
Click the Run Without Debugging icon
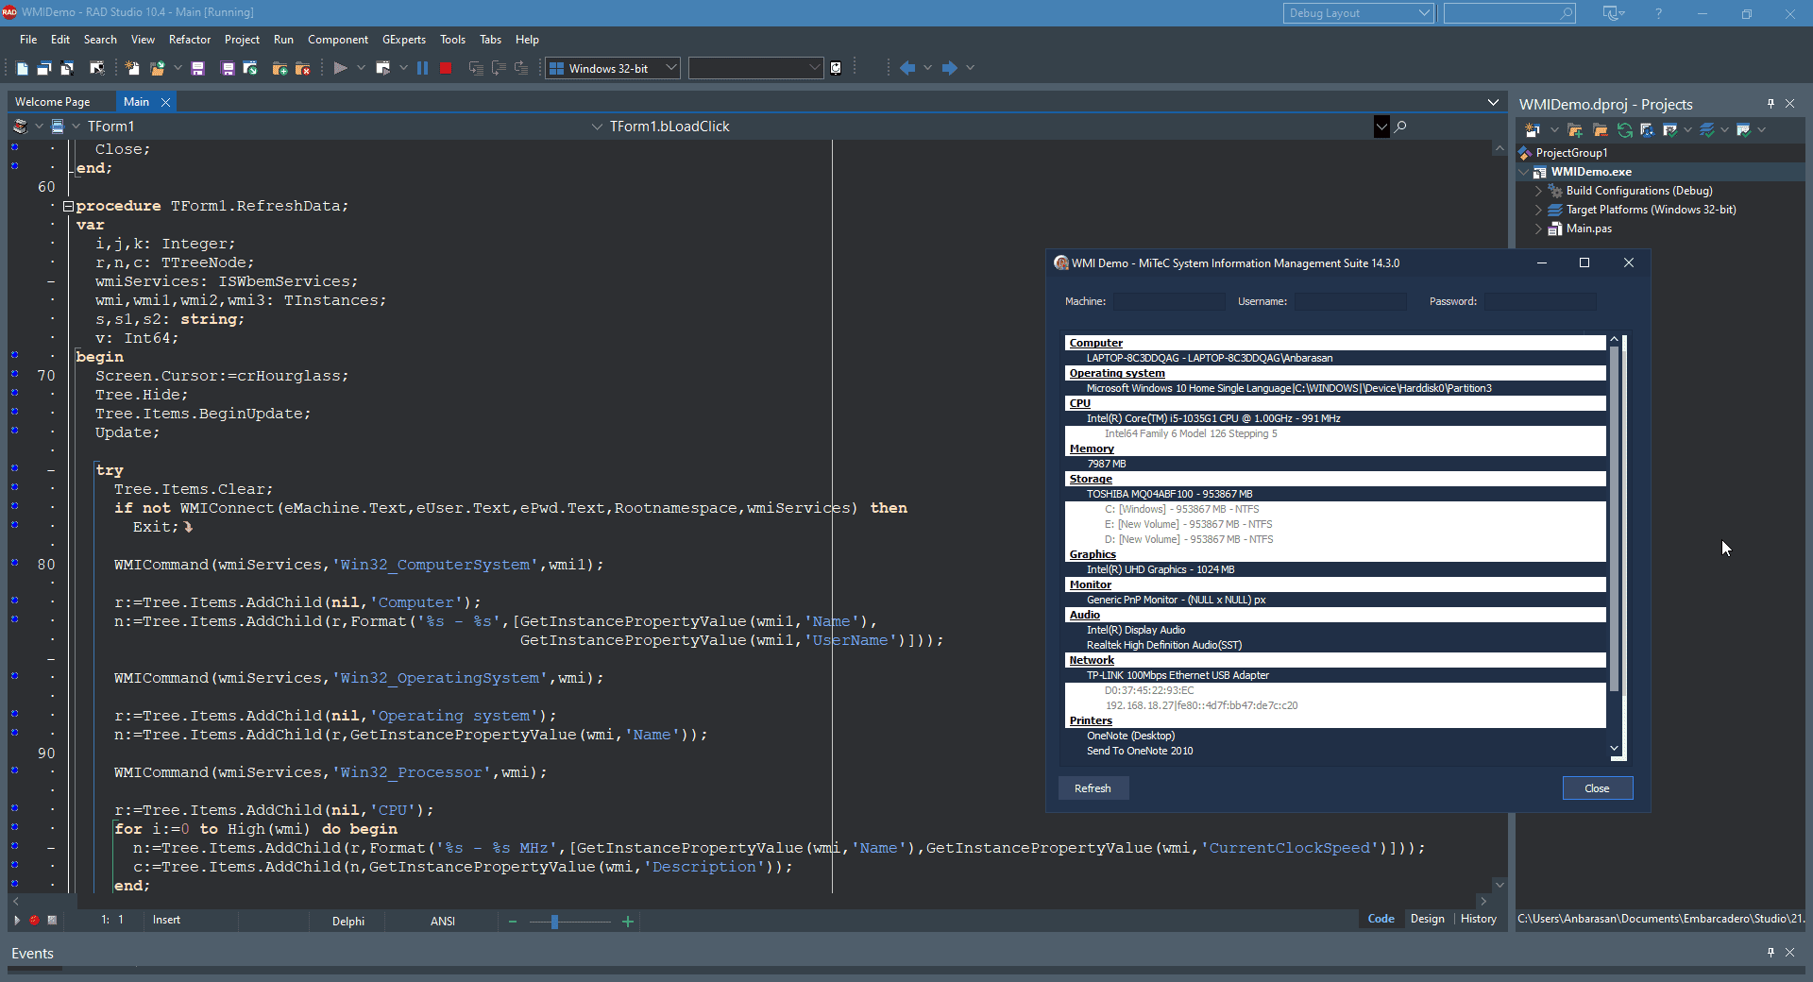coord(382,68)
